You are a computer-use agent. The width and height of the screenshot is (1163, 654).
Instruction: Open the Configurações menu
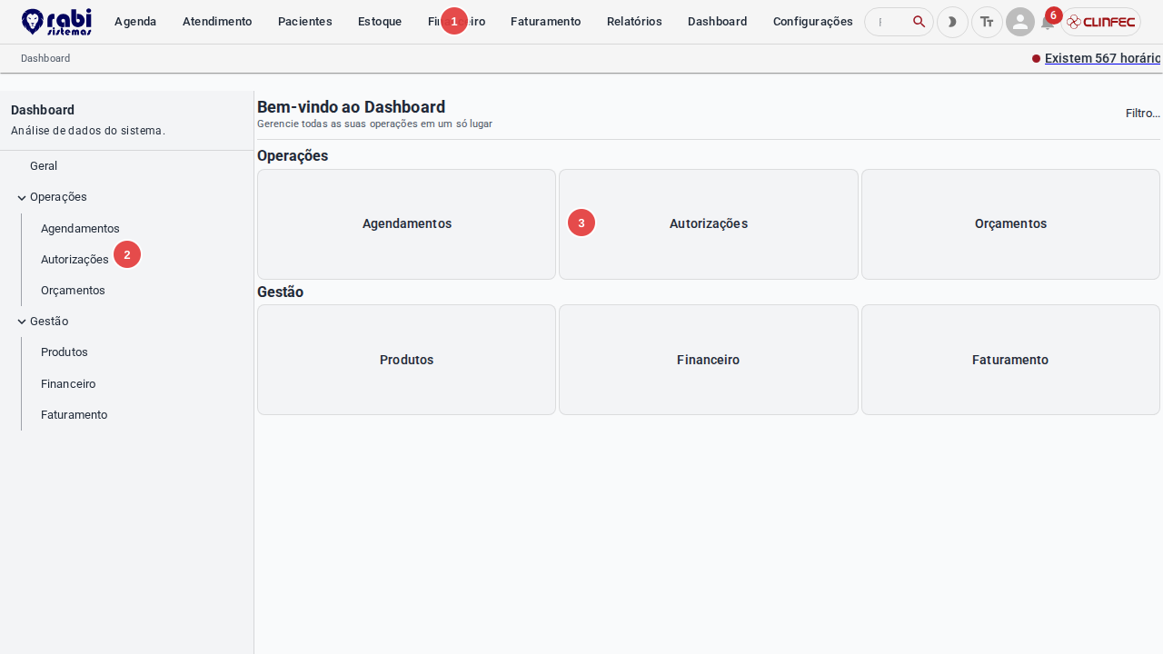tap(813, 22)
